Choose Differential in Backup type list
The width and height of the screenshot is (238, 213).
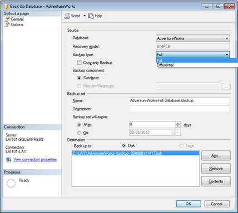197,65
